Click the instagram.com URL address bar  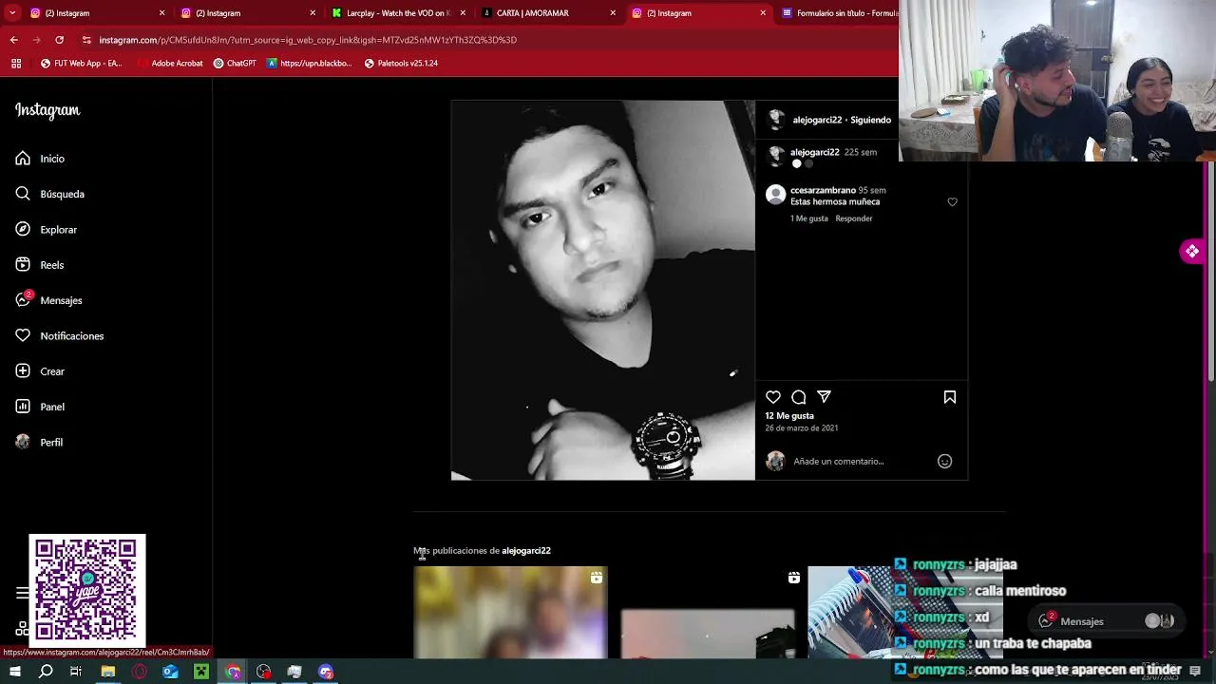(308, 40)
